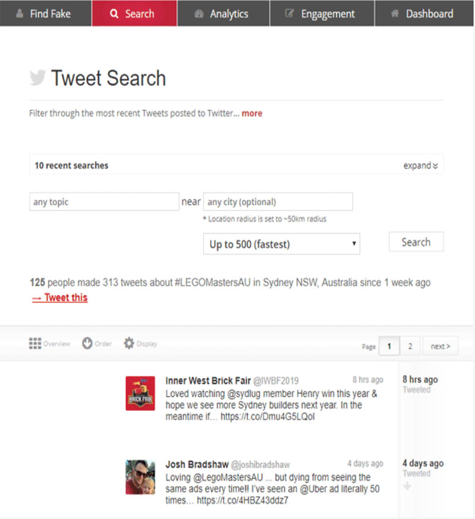Viewport: 475px width, 519px height.
Task: Switch to the Analytics tab
Action: [x=223, y=13]
